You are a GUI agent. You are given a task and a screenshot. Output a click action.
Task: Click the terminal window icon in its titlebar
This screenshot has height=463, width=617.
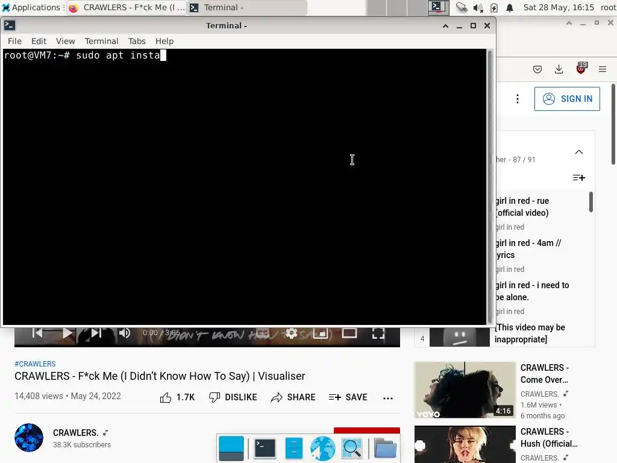tap(10, 25)
